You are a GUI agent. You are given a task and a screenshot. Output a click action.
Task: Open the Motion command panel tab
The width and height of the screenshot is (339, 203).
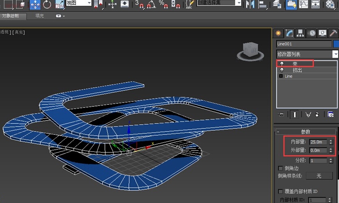point(311,33)
